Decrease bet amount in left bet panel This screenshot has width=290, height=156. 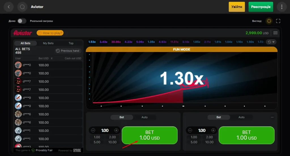coord(93,130)
